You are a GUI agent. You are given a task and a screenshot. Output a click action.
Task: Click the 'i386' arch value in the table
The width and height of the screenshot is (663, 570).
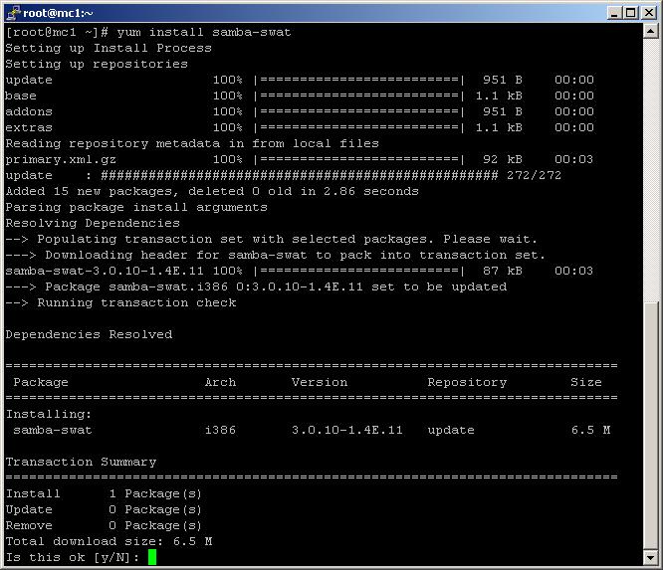[x=220, y=430]
